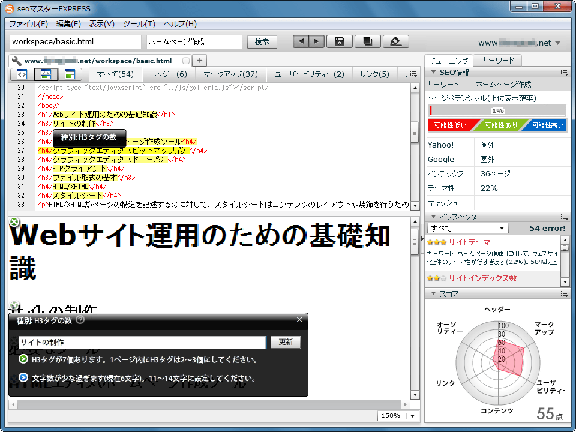Click the サイトの制作 text field in dialog

[x=142, y=343]
